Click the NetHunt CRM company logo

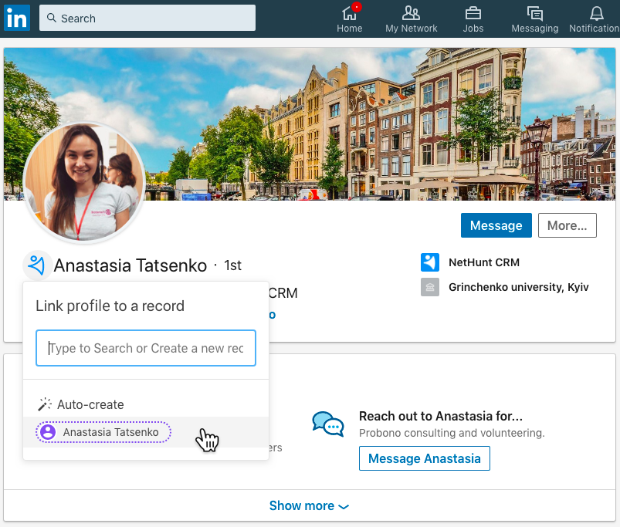coord(430,262)
